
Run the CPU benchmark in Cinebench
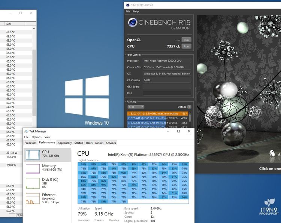point(186,46)
